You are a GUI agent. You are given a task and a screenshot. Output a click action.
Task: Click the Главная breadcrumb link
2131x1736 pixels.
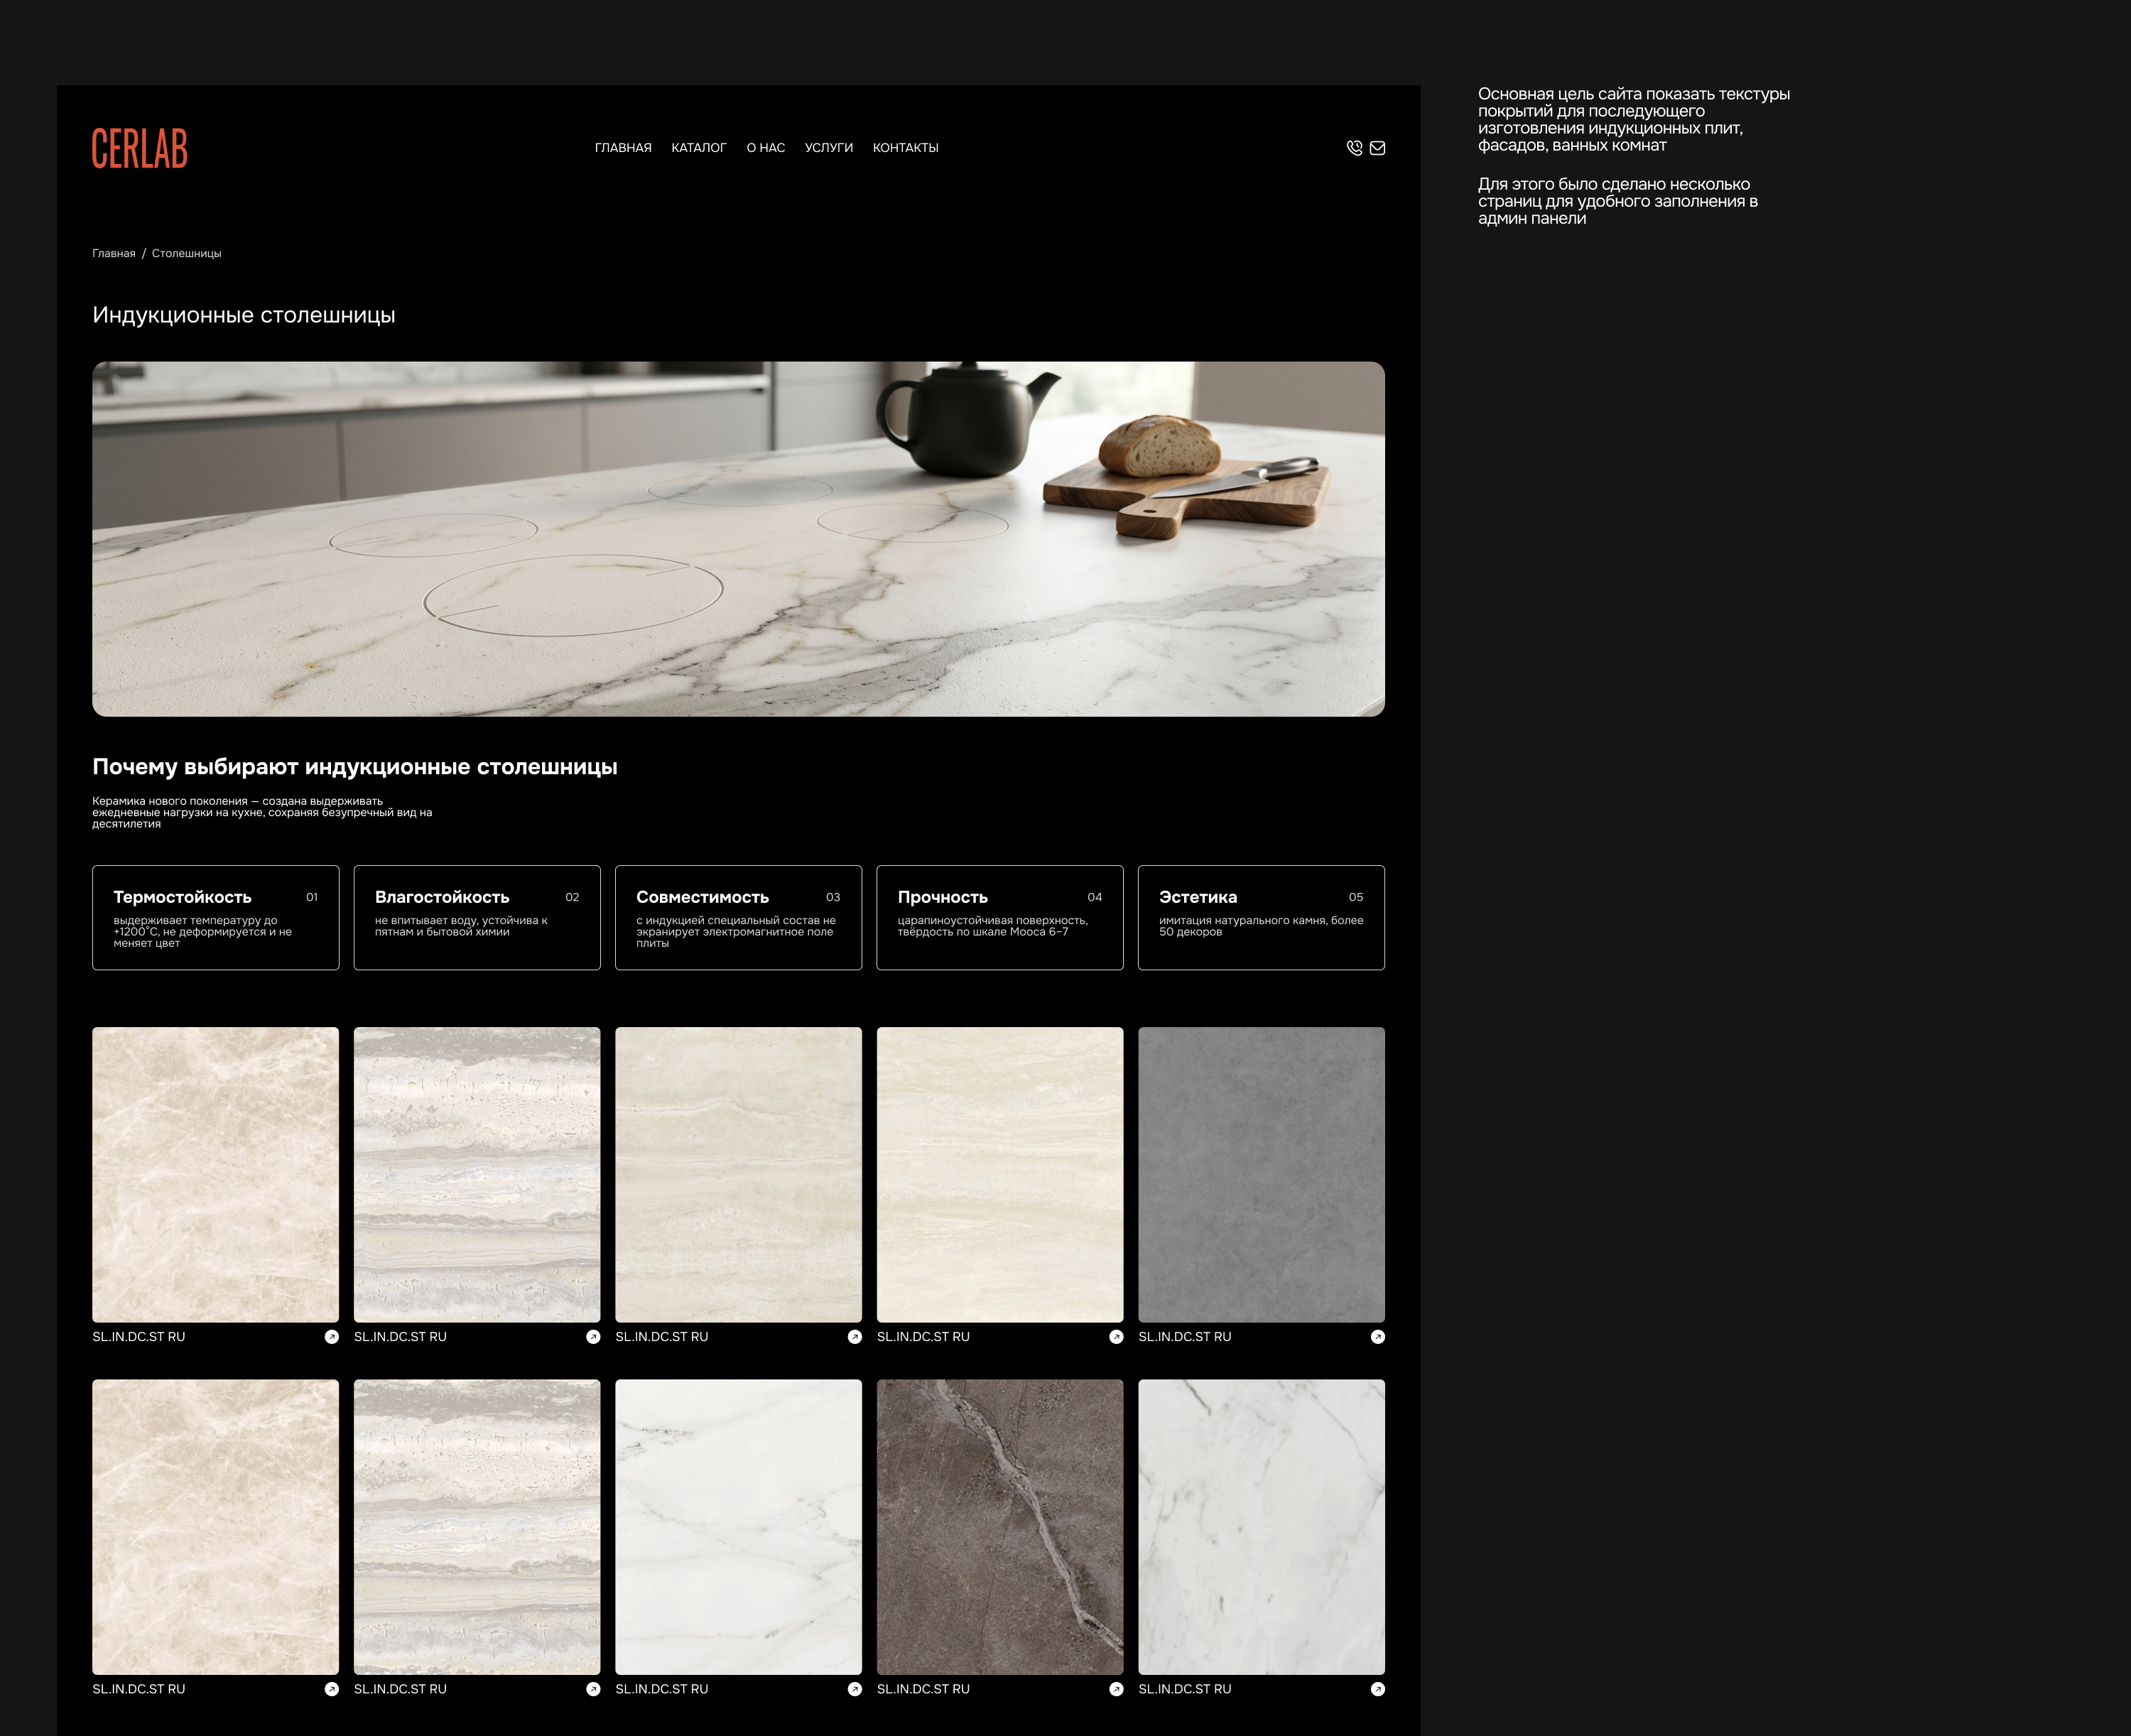(114, 254)
